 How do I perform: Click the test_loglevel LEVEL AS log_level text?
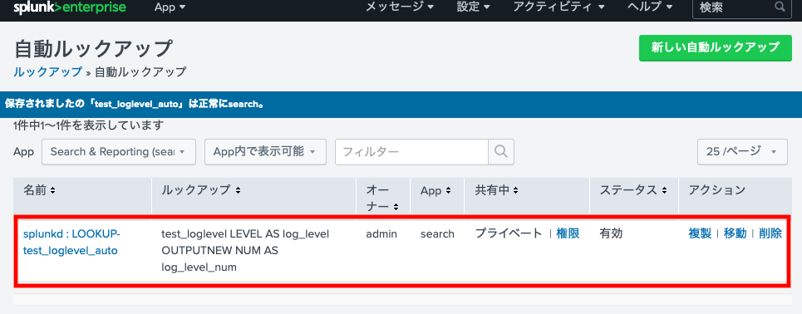[245, 233]
